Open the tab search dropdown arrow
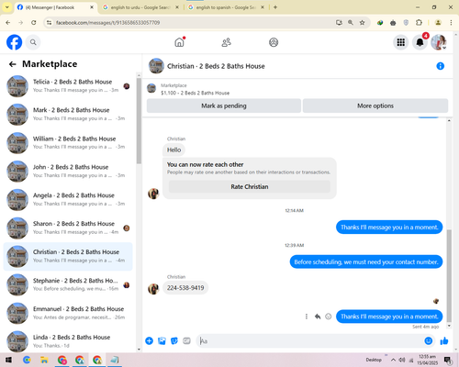Viewport: 459px width, 367px height. [x=6, y=7]
